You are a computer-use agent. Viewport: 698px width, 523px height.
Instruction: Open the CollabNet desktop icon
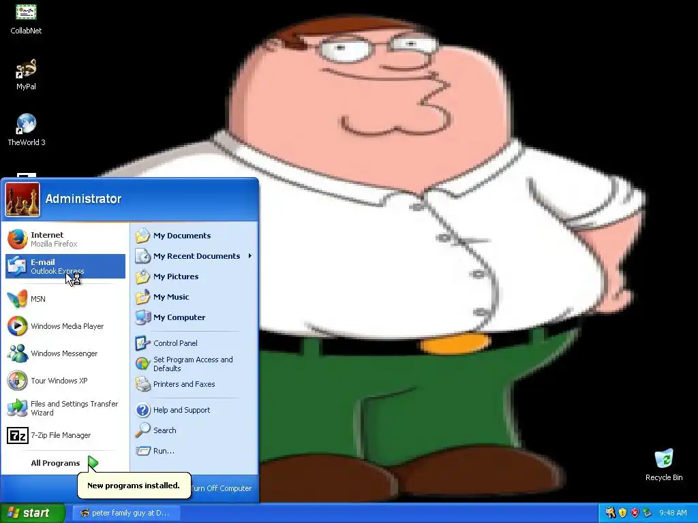26,18
